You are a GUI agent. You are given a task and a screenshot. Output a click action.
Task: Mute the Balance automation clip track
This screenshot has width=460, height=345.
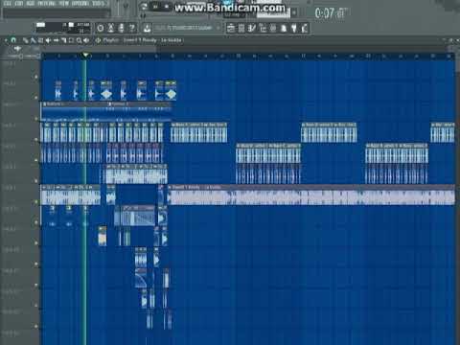[x=36, y=118]
